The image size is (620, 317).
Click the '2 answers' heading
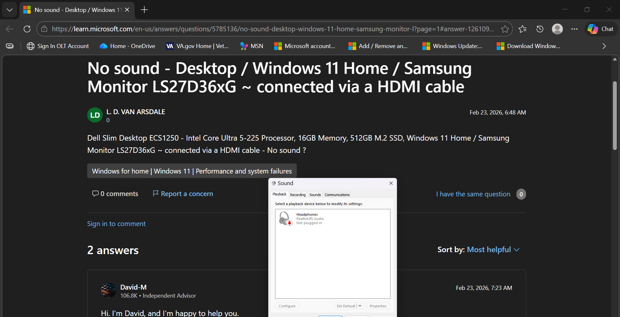point(113,250)
